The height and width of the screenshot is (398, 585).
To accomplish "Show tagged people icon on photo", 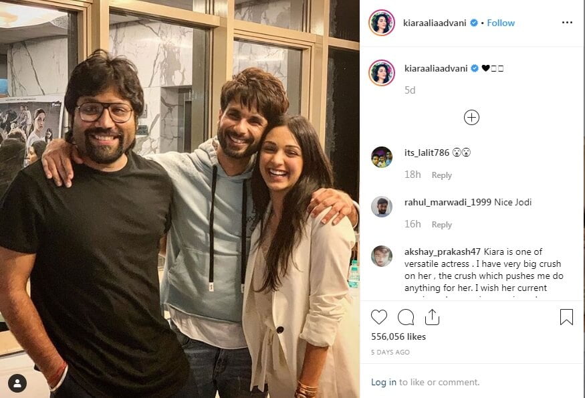I will pyautogui.click(x=17, y=383).
